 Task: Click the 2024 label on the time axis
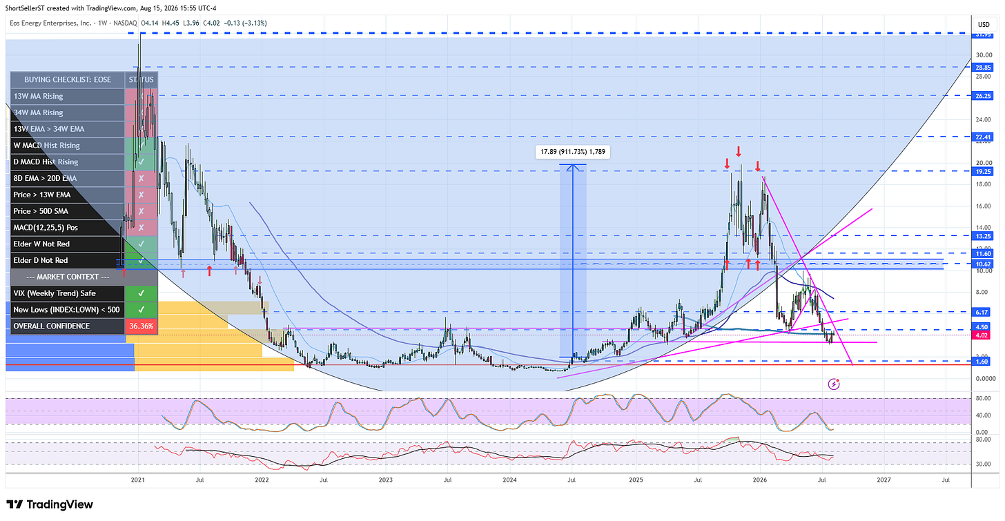(509, 479)
